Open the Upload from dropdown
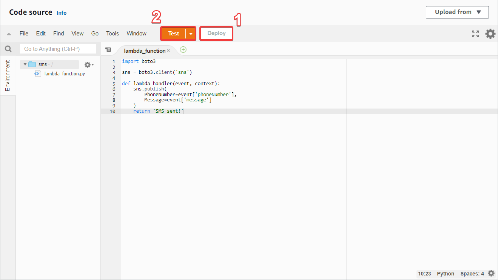This screenshot has width=498, height=280. tap(457, 12)
